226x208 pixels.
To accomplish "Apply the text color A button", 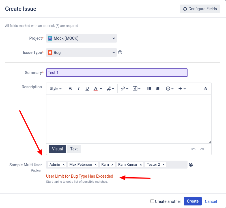I will (x=96, y=89).
